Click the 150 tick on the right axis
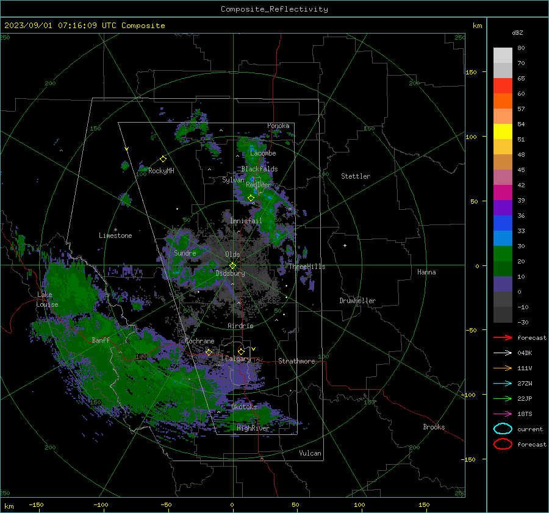The width and height of the screenshot is (549, 513). point(472,72)
